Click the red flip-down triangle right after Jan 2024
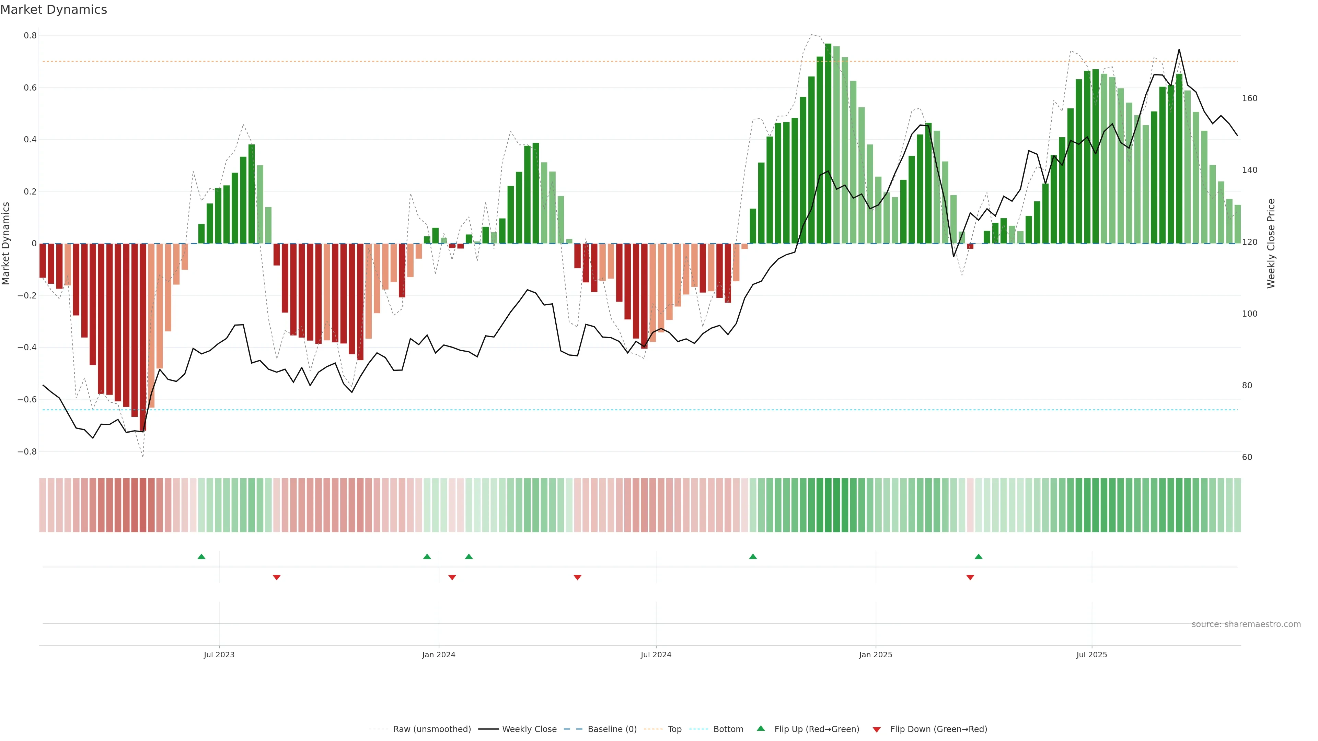 click(x=452, y=577)
